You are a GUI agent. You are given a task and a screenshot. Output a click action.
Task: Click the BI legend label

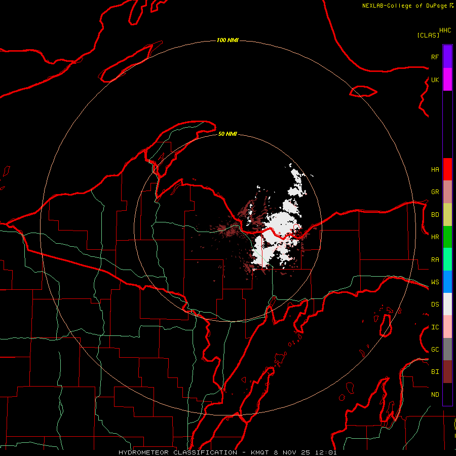click(x=435, y=372)
